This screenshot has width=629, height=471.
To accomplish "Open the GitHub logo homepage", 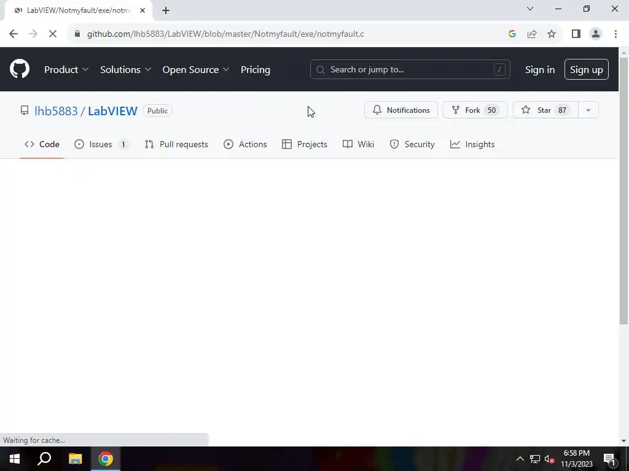I will coord(20,69).
